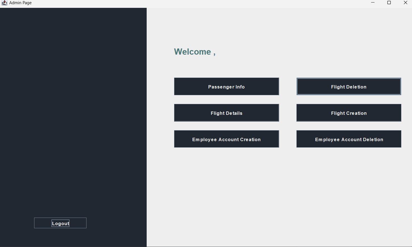Minimize the Admin Page window
This screenshot has height=247, width=412.
tap(373, 3)
